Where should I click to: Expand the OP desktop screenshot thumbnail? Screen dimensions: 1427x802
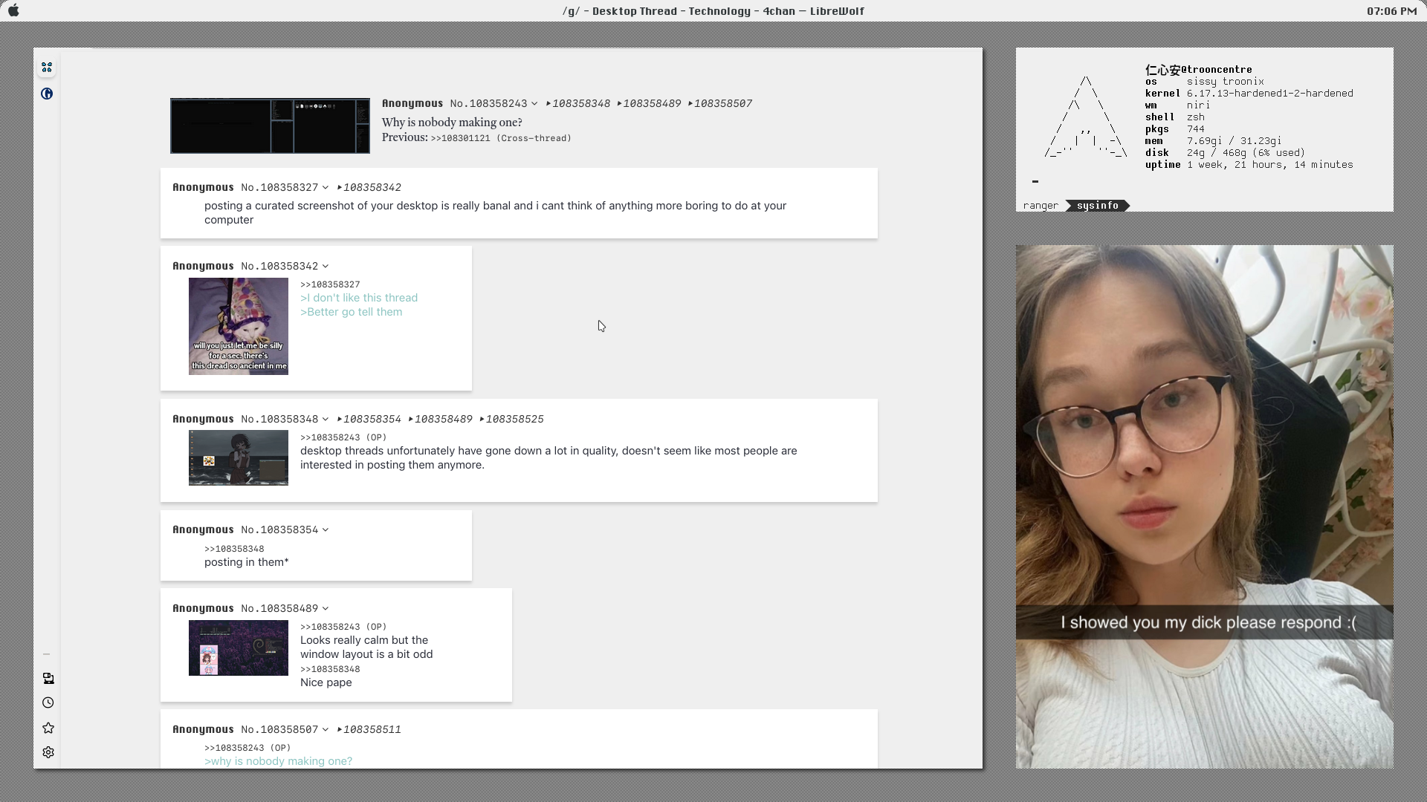click(x=270, y=125)
